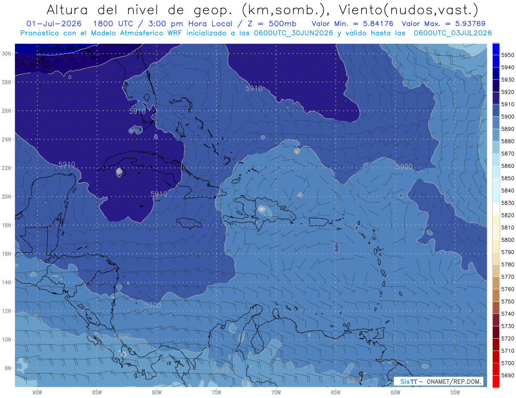Click legend value '5720'
Image resolution: width=516 pixels, height=398 pixels.
point(507,338)
